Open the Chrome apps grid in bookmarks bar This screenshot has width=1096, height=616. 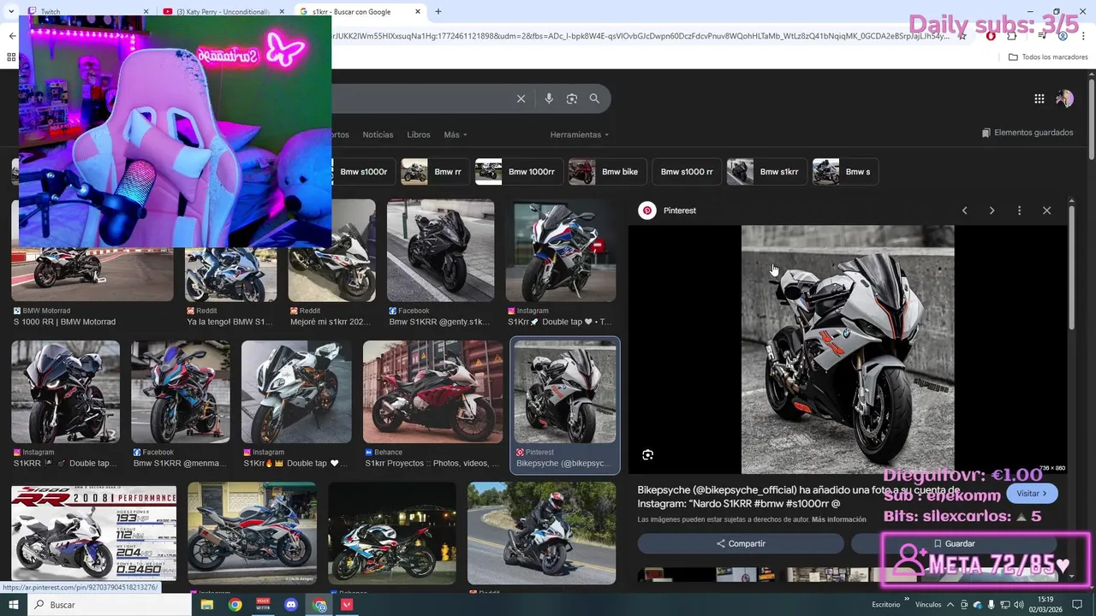pos(11,57)
